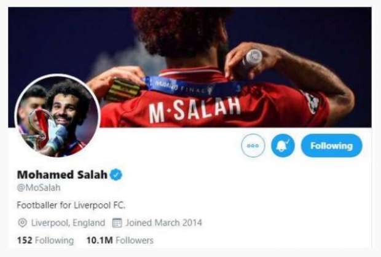The height and width of the screenshot is (257, 381).
Task: Click the 152 count number
Action: pyautogui.click(x=25, y=240)
